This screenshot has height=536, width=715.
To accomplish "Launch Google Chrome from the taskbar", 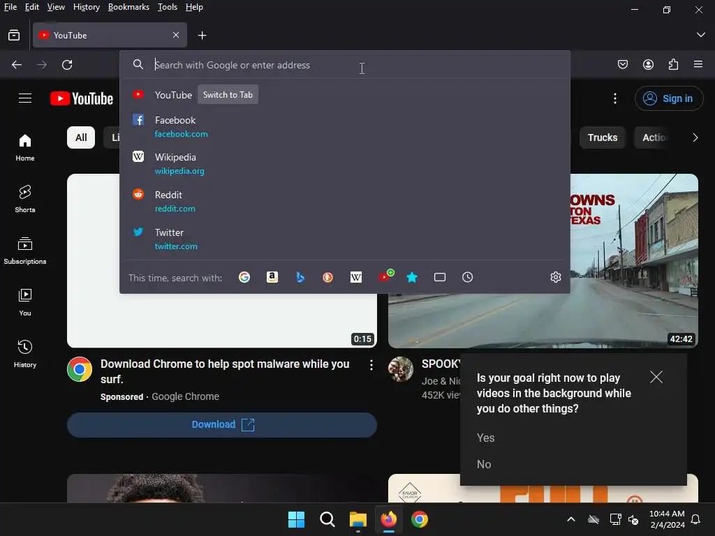I will (x=420, y=519).
